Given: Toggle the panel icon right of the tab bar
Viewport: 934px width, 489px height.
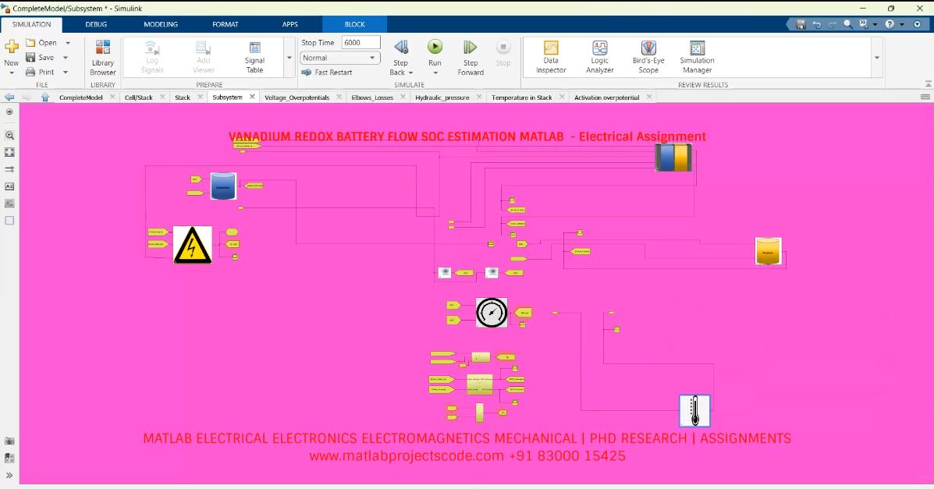Looking at the screenshot, I should pyautogui.click(x=925, y=97).
